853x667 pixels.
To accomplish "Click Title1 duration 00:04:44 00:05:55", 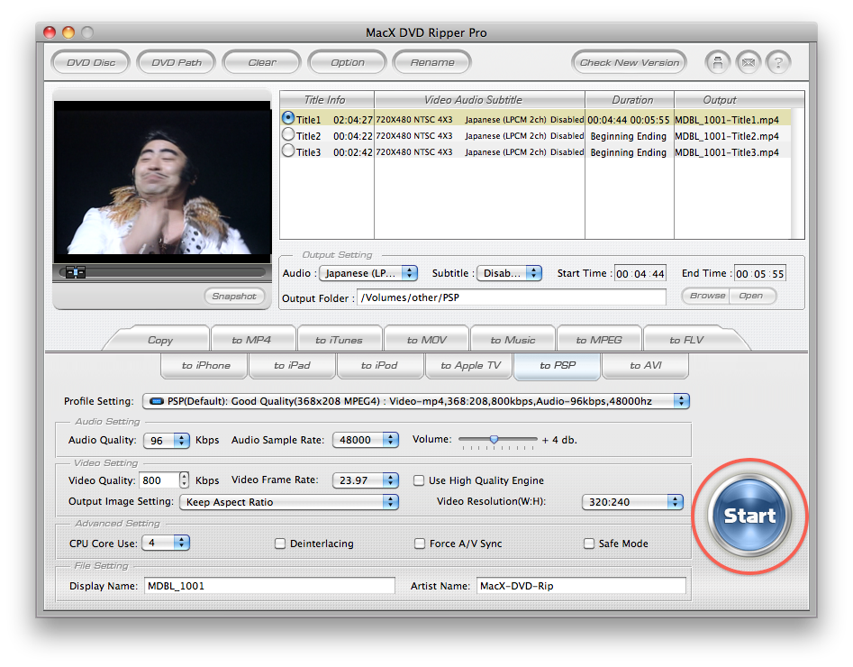I will [x=629, y=120].
